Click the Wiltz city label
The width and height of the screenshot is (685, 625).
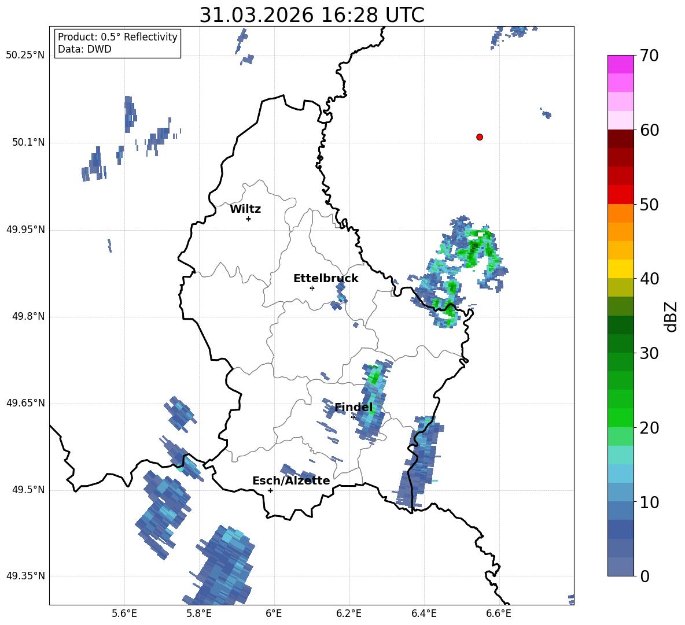tap(245, 209)
